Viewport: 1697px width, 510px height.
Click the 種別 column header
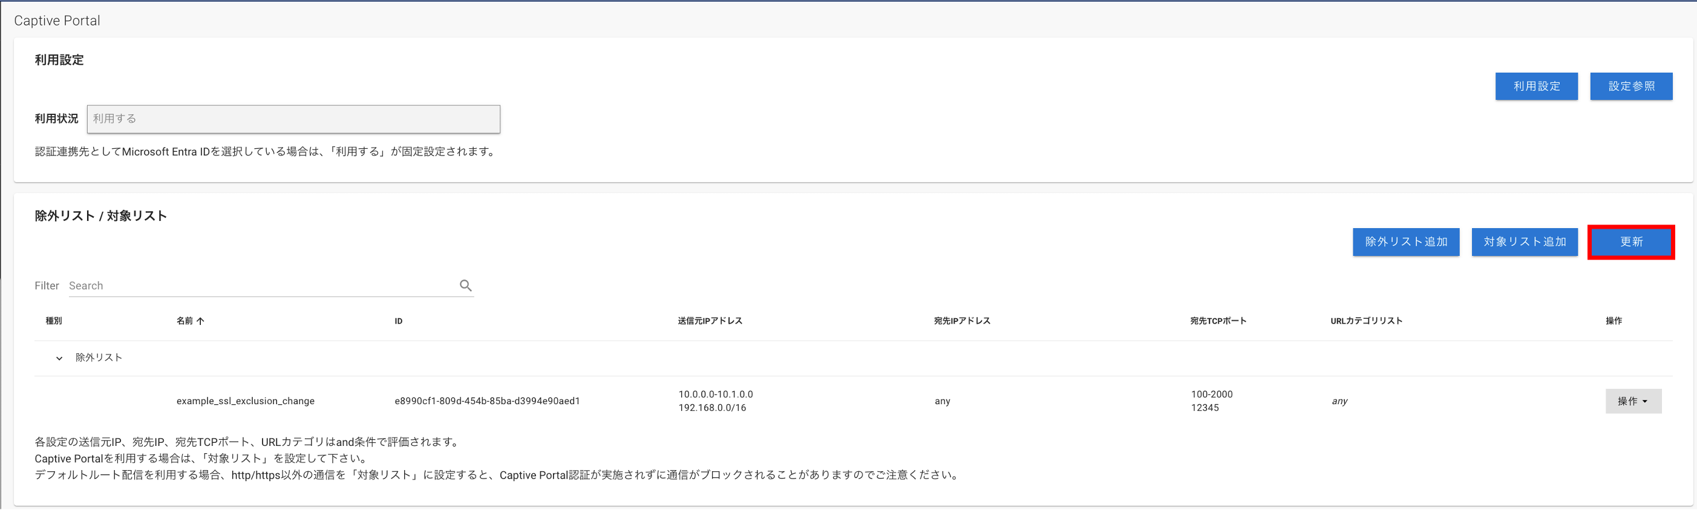(x=54, y=321)
